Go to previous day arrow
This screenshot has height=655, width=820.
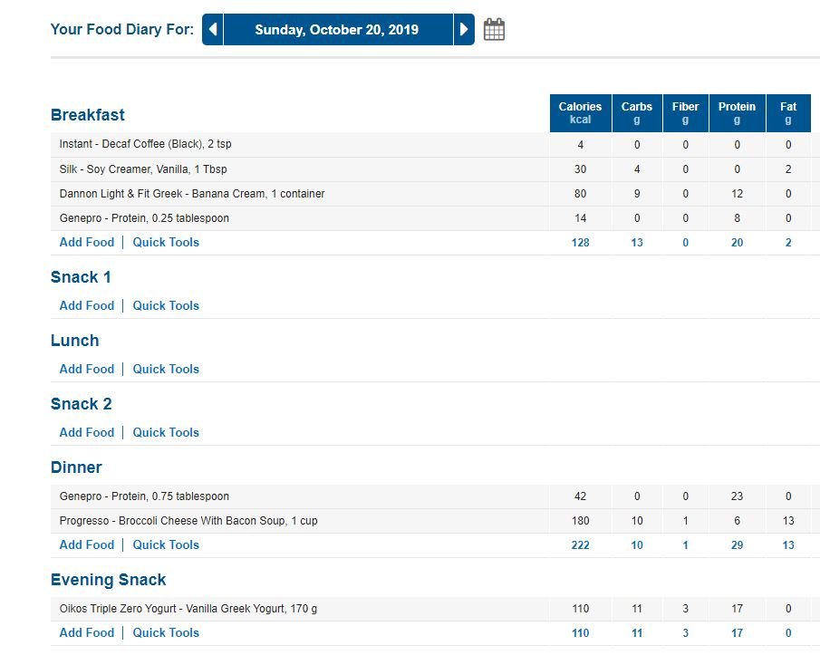click(x=212, y=29)
